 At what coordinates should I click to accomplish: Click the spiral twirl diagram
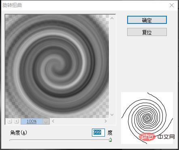147,118
